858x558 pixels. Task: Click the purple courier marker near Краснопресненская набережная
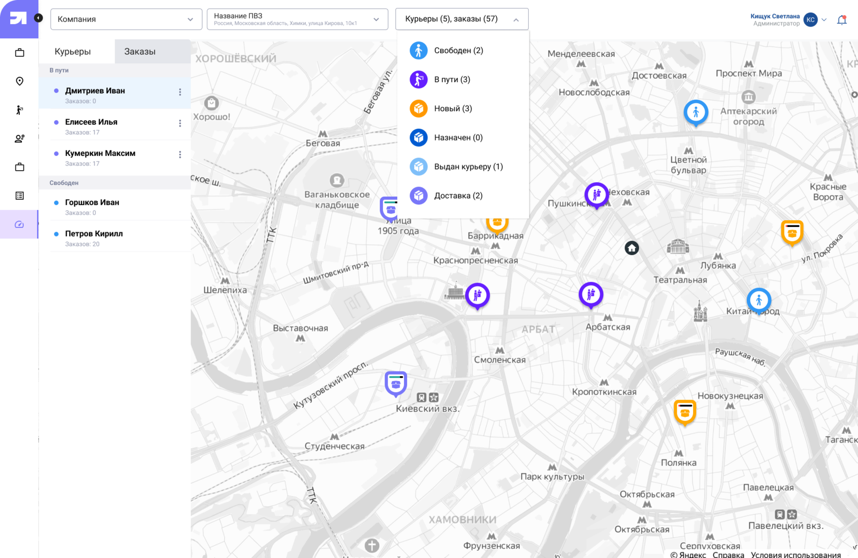pos(478,296)
